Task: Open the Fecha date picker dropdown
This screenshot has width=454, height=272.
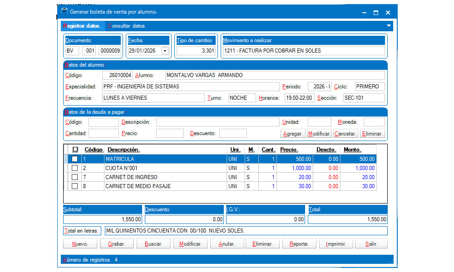Action: click(165, 51)
